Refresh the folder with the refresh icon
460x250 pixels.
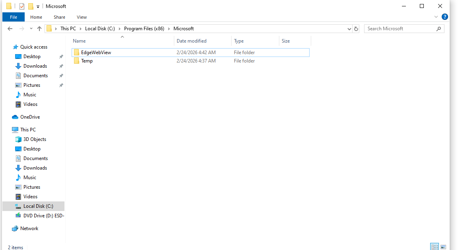pos(356,29)
